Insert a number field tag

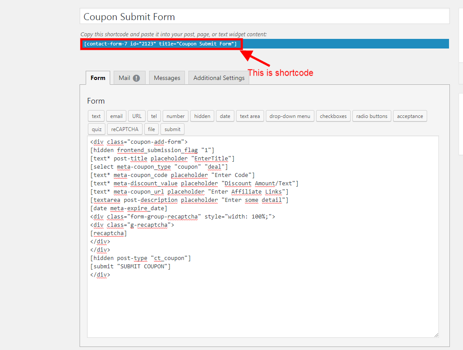175,116
